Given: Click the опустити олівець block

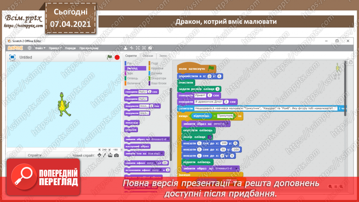Looking at the screenshot, I should [x=198, y=130].
